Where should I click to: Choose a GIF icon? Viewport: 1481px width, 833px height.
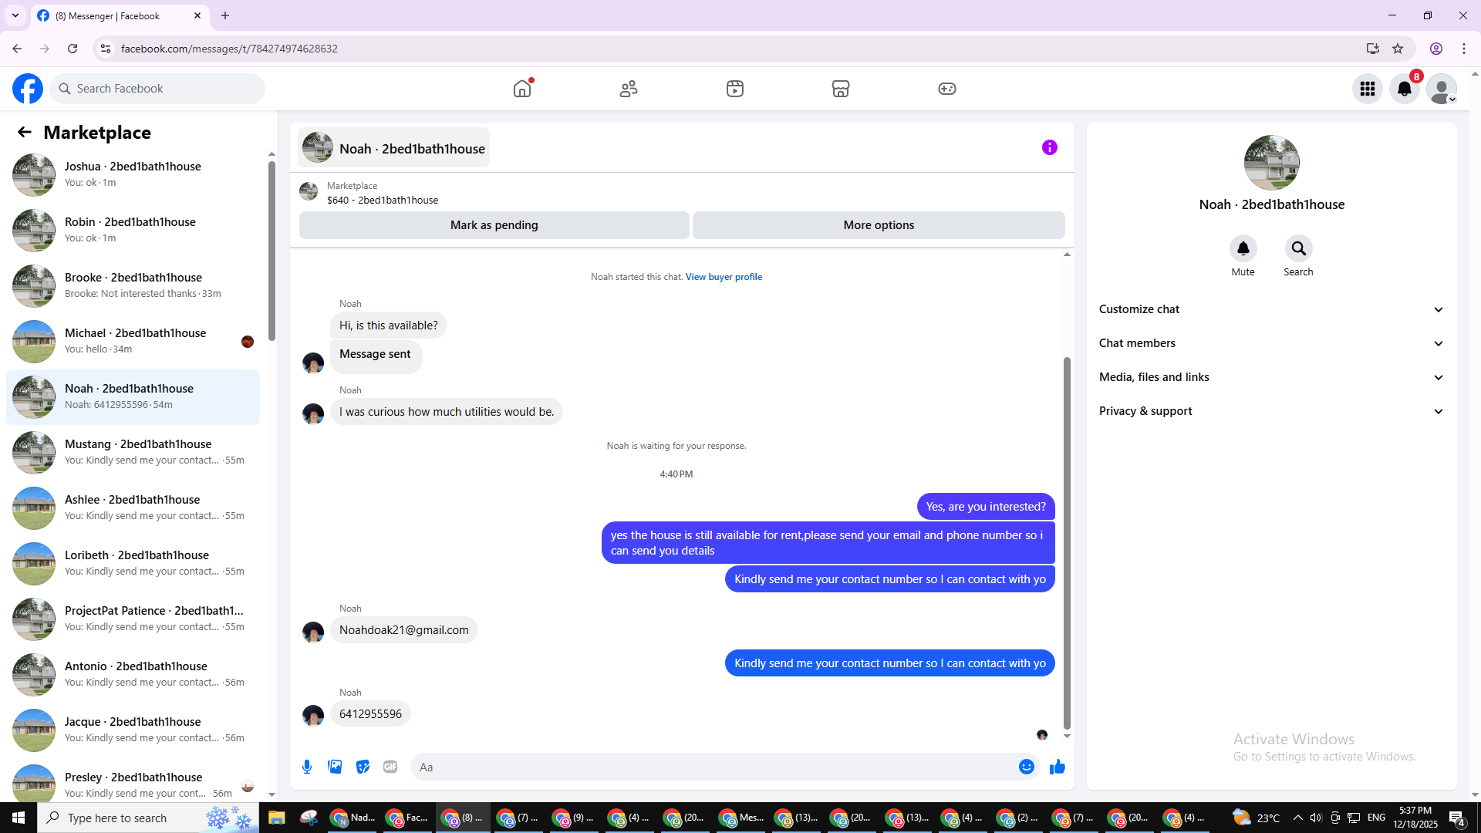pyautogui.click(x=390, y=767)
